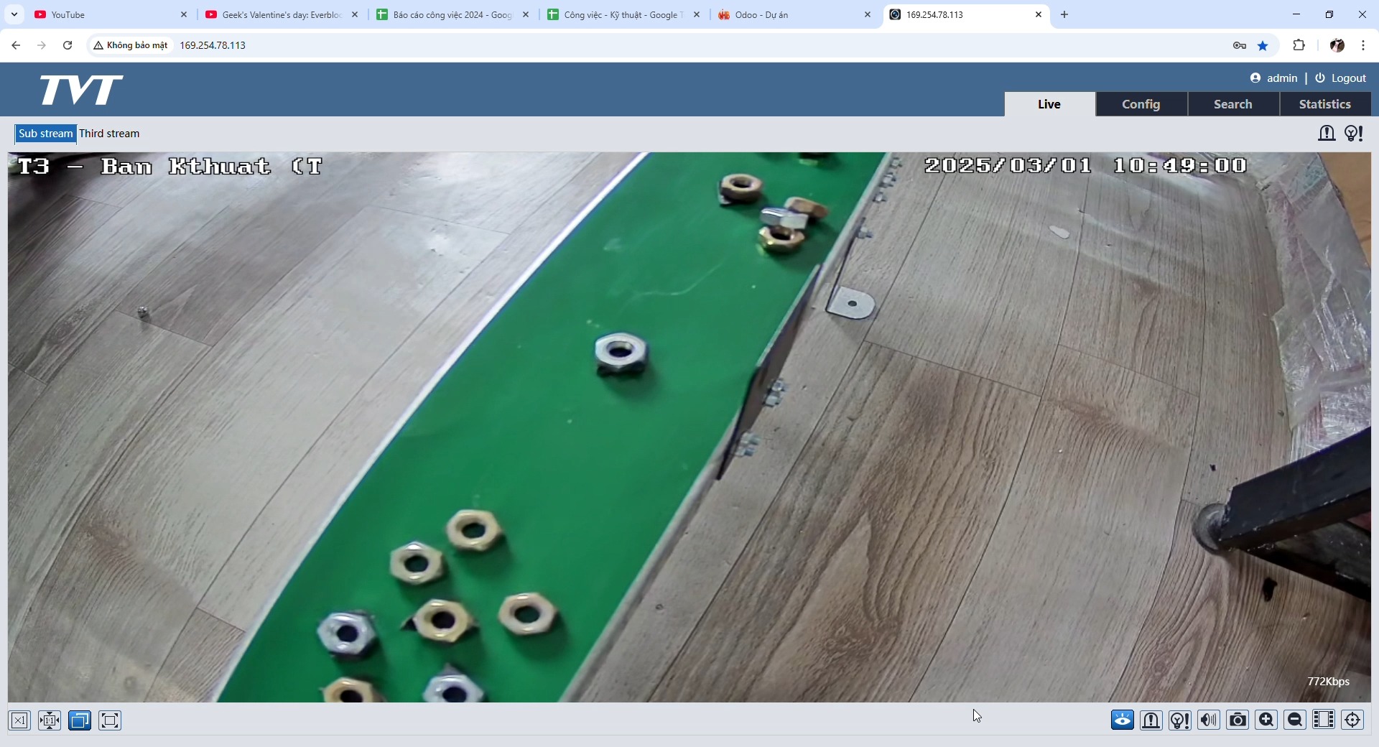Open Chrome's customize menu with three dots
The width and height of the screenshot is (1379, 747).
[x=1362, y=45]
